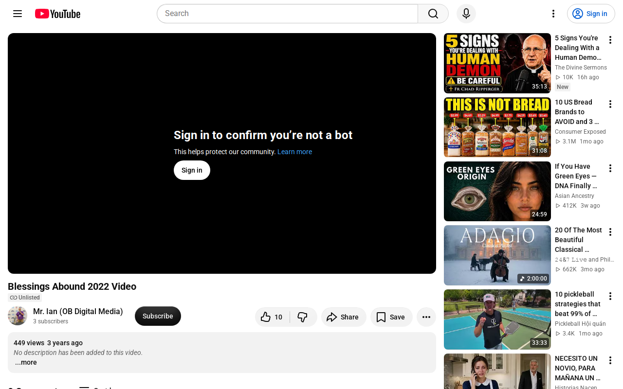This screenshot has height=389, width=623.
Task: Open menu for Green Eyes video
Action: coord(610,168)
